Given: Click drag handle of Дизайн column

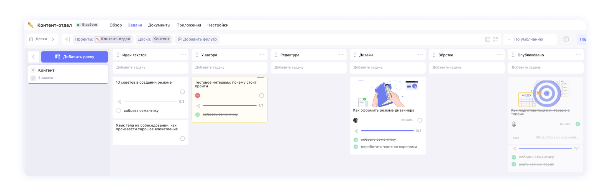Looking at the screenshot, I should [355, 55].
